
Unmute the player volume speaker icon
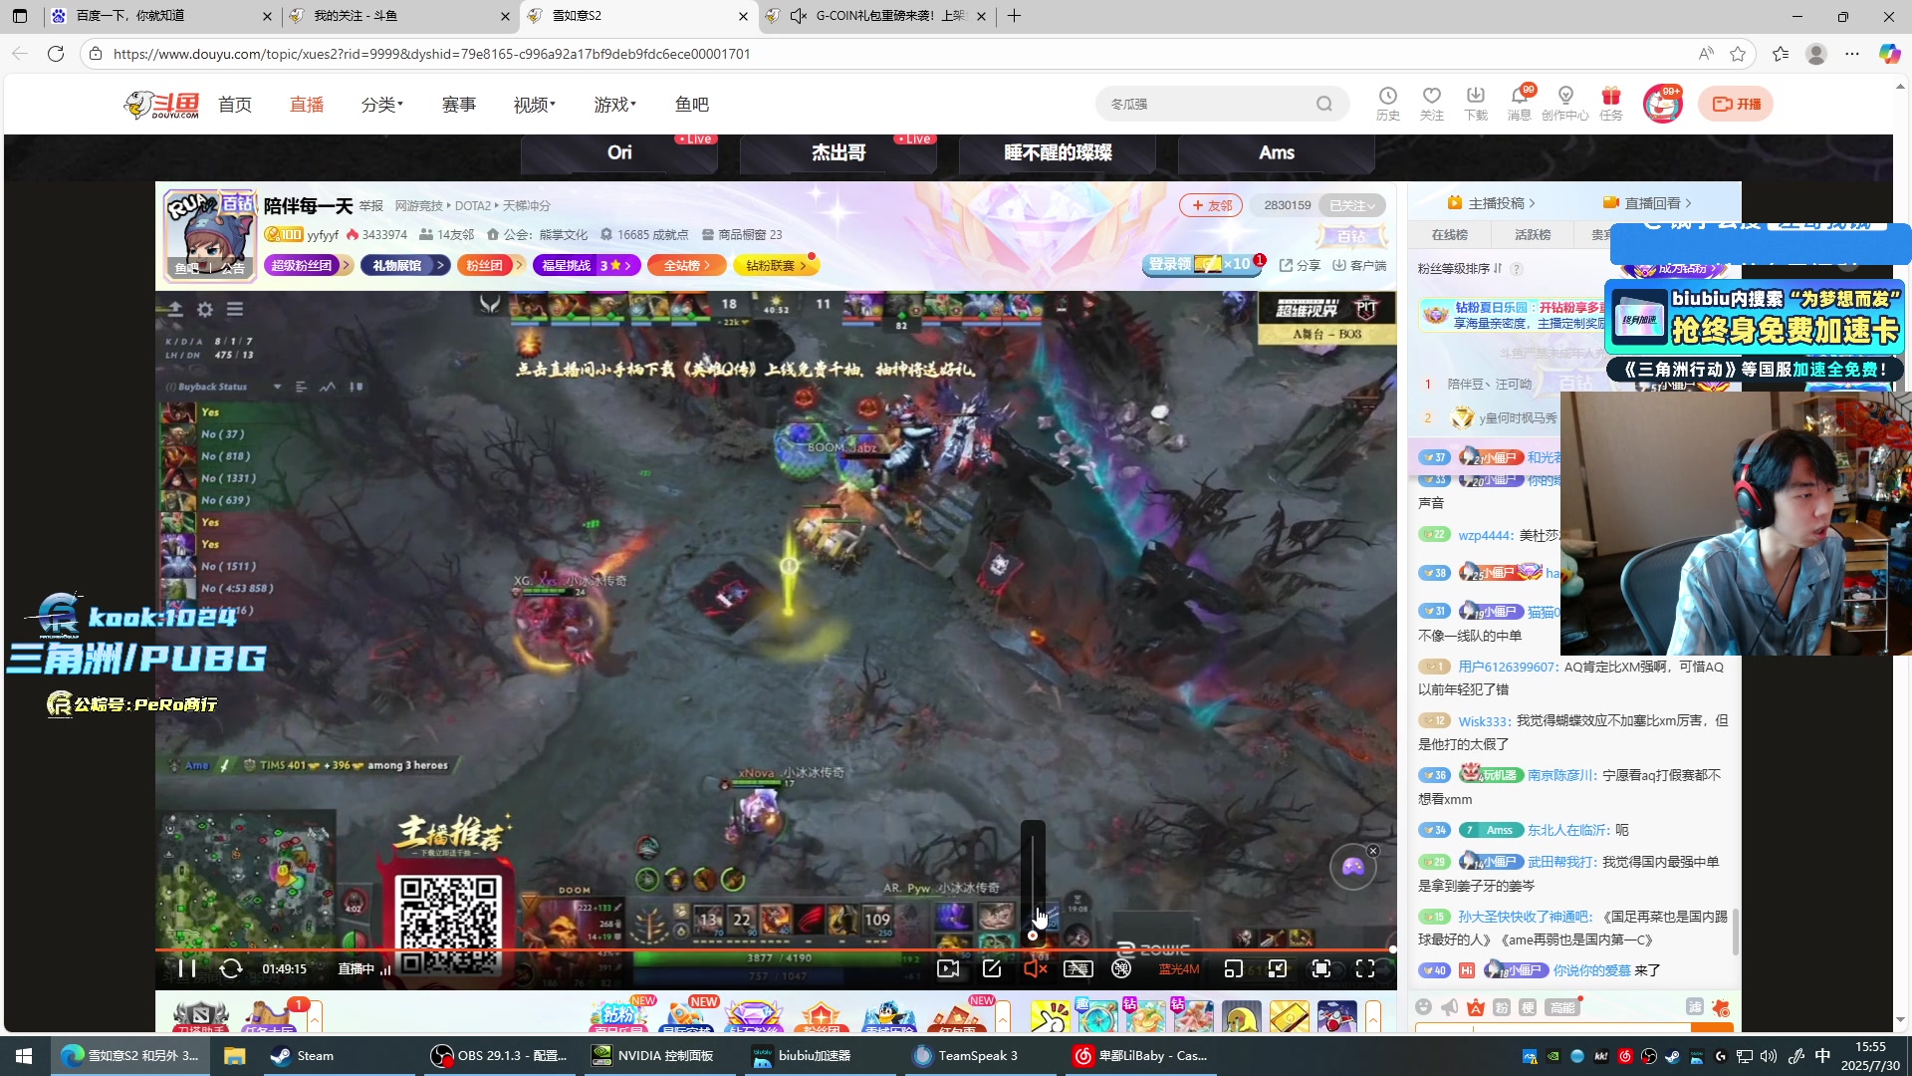(1035, 968)
